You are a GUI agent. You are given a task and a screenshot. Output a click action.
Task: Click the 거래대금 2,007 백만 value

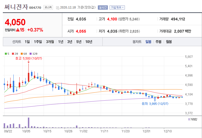[x=183, y=31]
